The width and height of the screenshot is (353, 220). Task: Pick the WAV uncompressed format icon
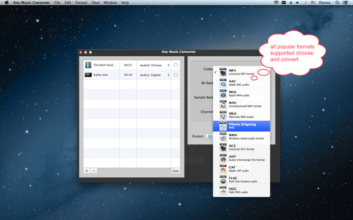tap(223, 104)
